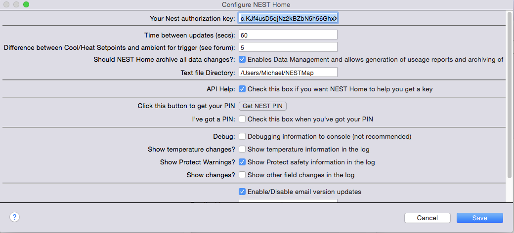Image resolution: width=514 pixels, height=233 pixels.
Task: Click the Cancel button
Action: [x=427, y=218]
